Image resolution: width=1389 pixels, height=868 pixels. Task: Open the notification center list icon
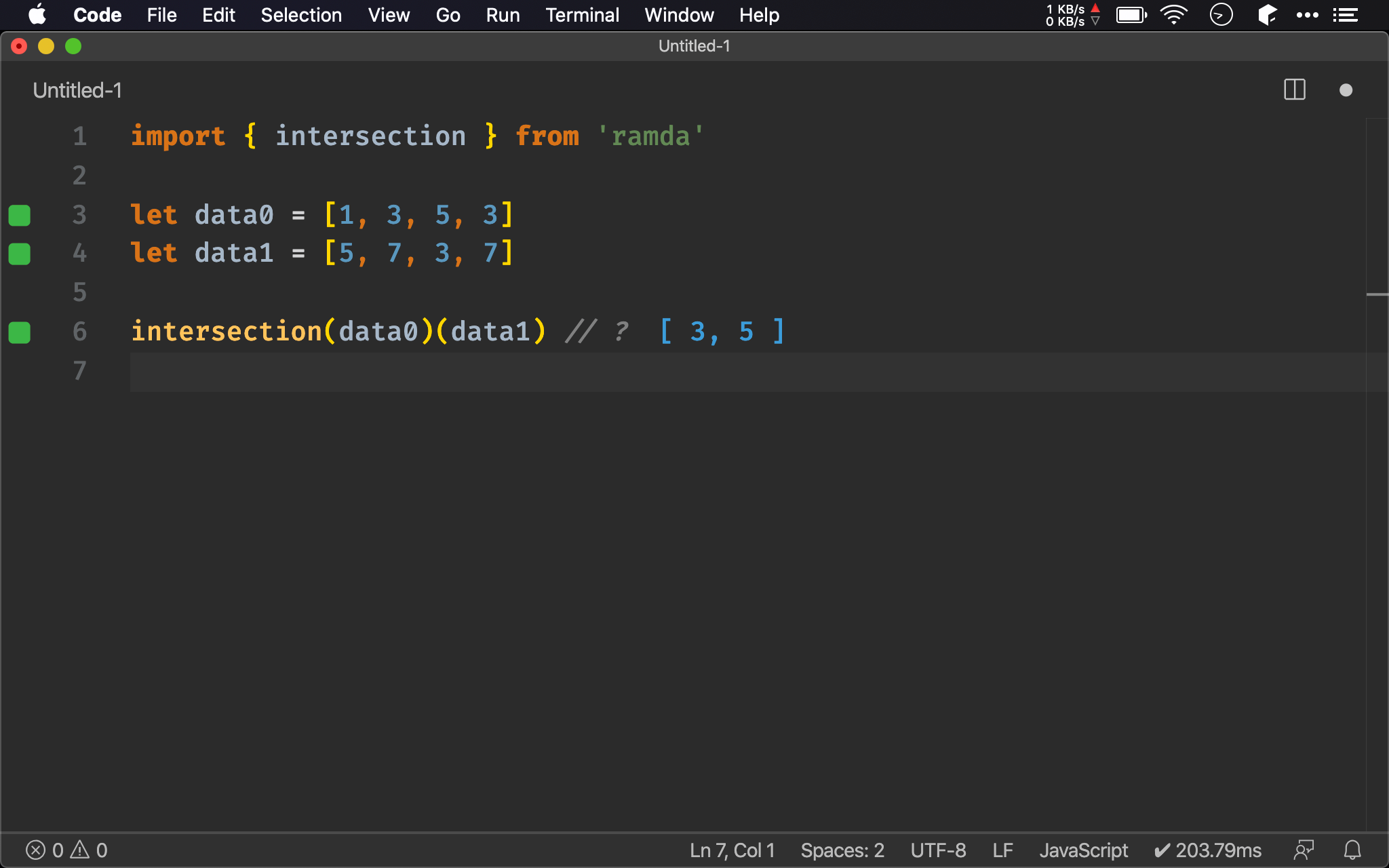[1346, 15]
